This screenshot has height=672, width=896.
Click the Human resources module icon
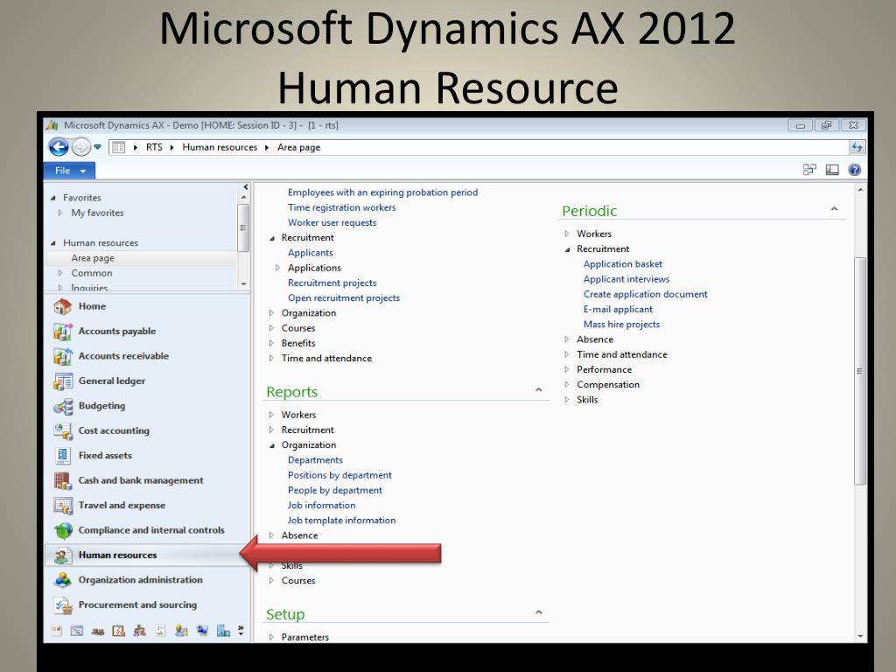62,556
